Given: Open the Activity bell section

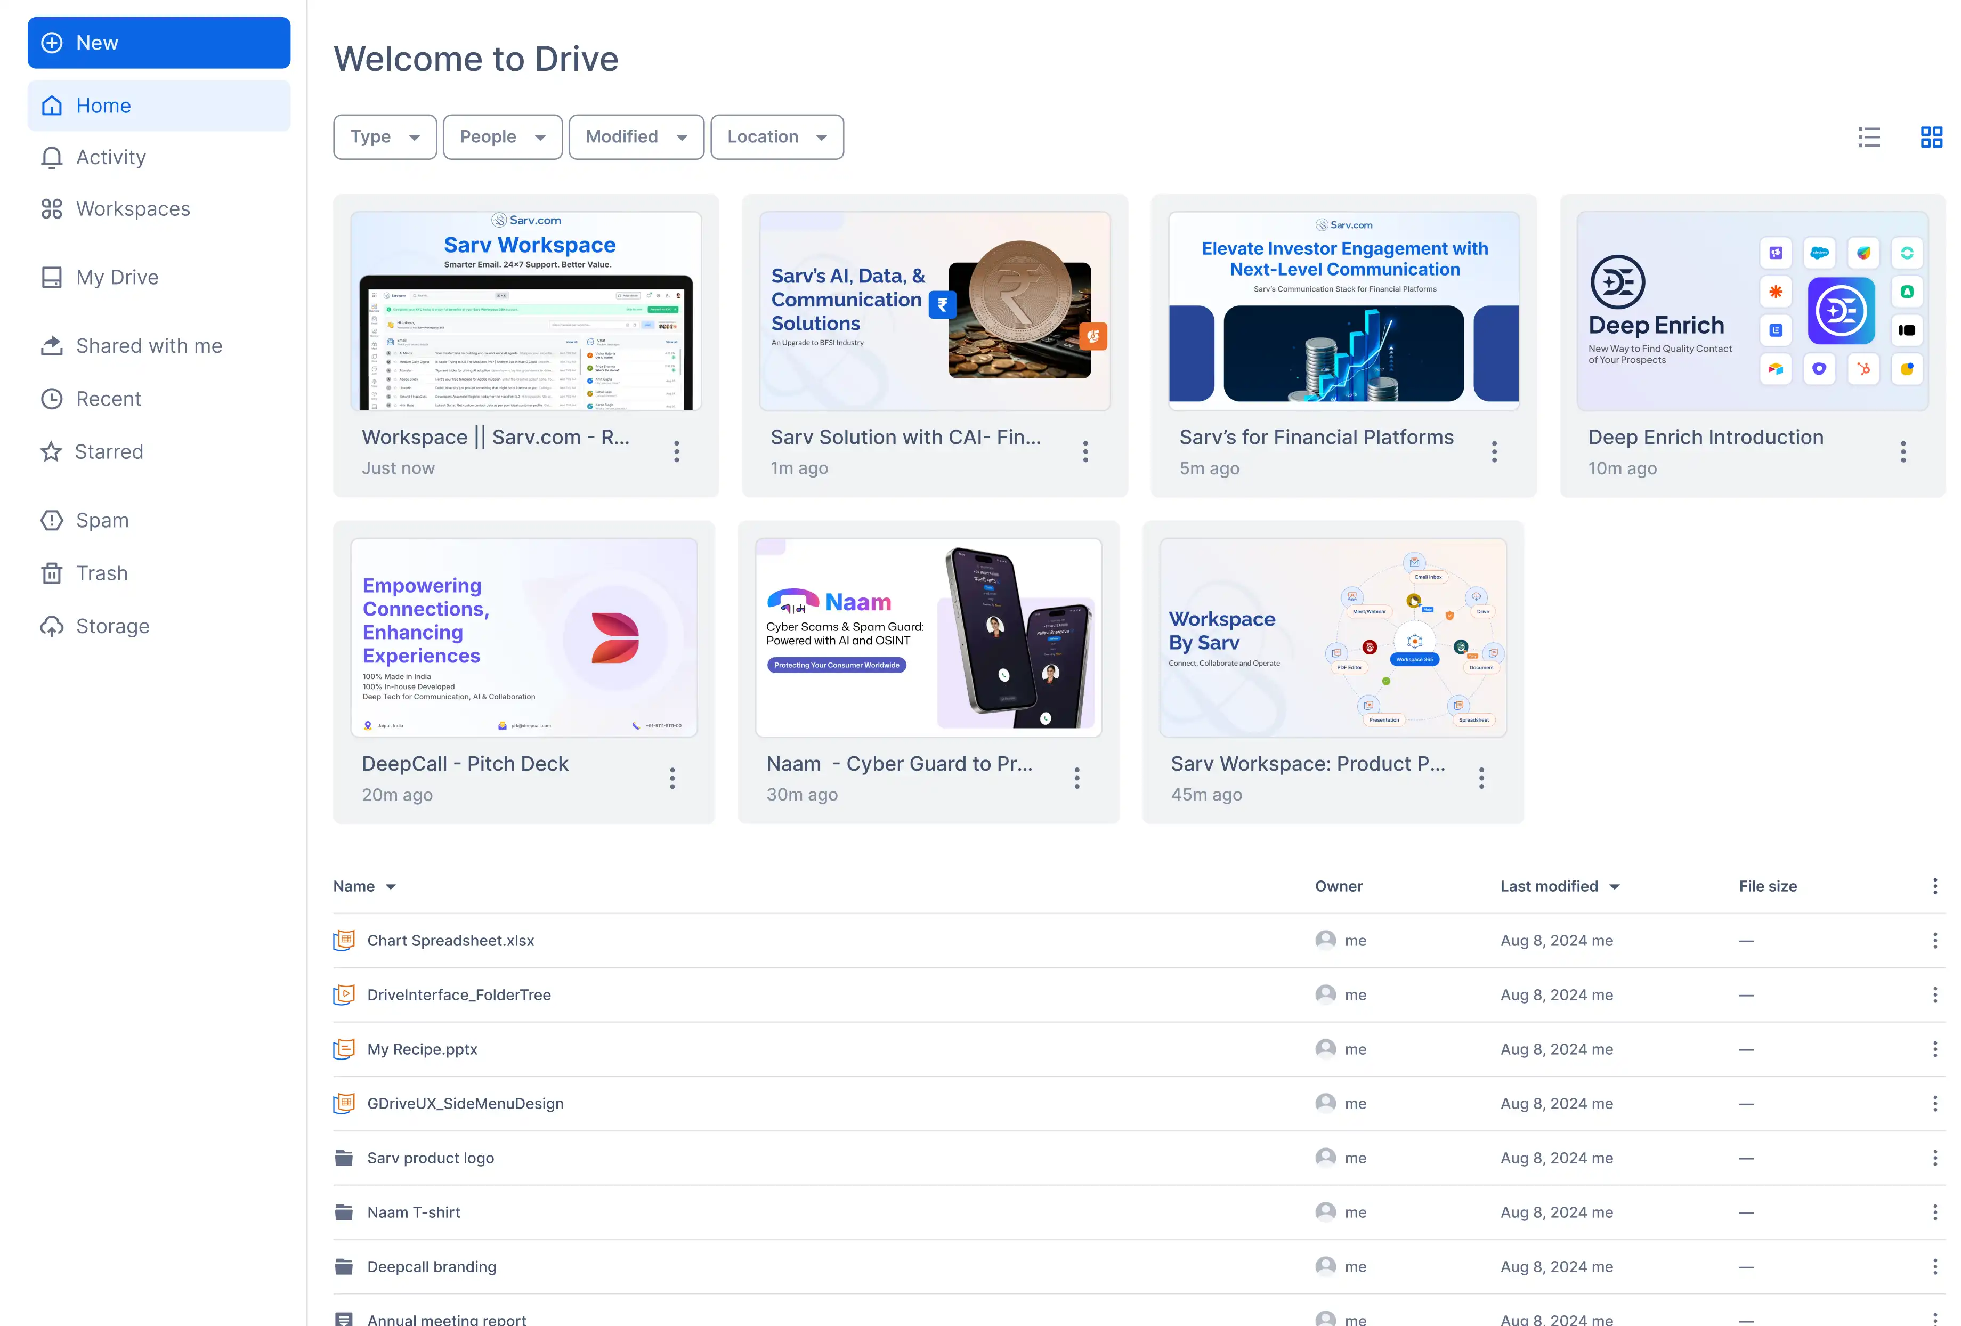Looking at the screenshot, I should [110, 157].
